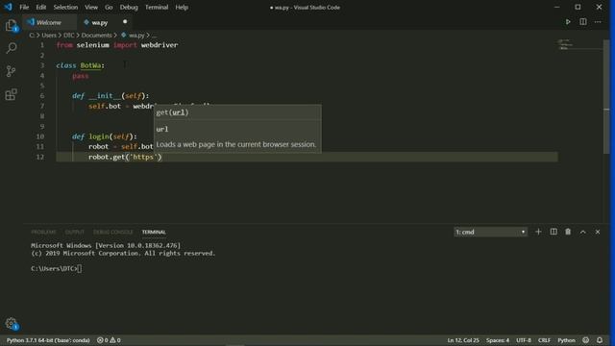Select Python interpreter 3.7.1 in status bar
Viewport: 615px width, 346px height.
point(48,340)
